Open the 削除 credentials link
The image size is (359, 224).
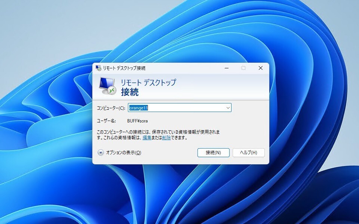(x=166, y=138)
